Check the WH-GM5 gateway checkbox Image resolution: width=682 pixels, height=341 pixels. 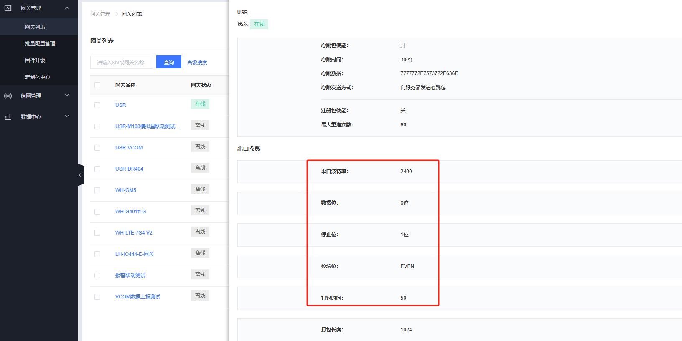[97, 190]
